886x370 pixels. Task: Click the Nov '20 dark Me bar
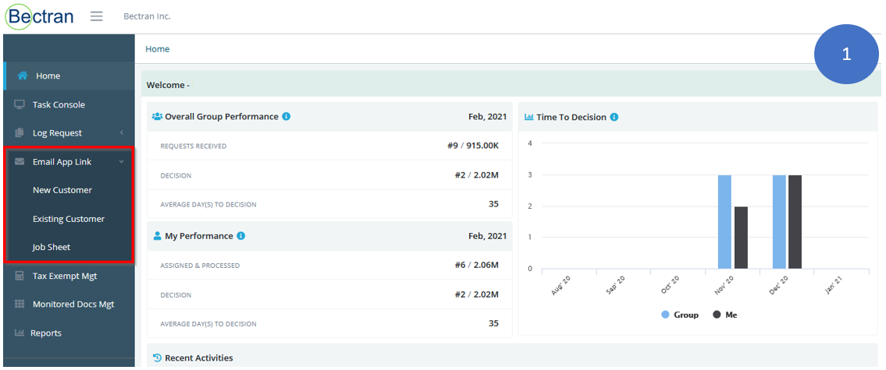click(x=741, y=238)
